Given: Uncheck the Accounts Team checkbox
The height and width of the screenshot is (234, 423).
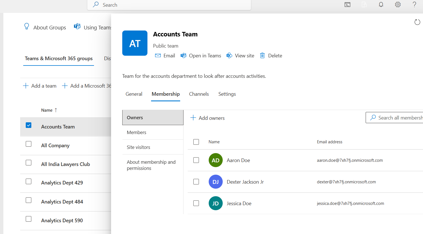Looking at the screenshot, I should click(29, 125).
